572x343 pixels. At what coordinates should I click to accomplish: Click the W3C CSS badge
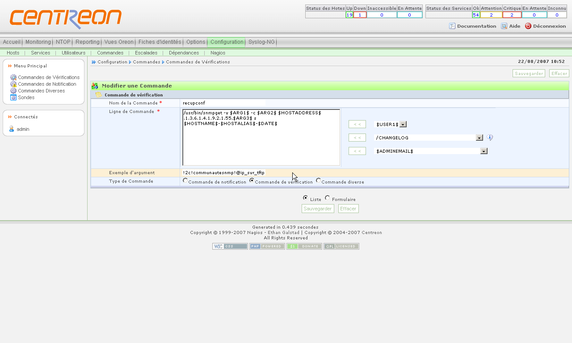230,246
